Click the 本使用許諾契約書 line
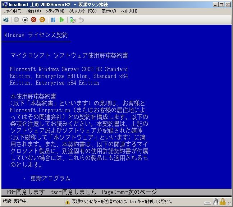The image size is (233, 207). 33,97
